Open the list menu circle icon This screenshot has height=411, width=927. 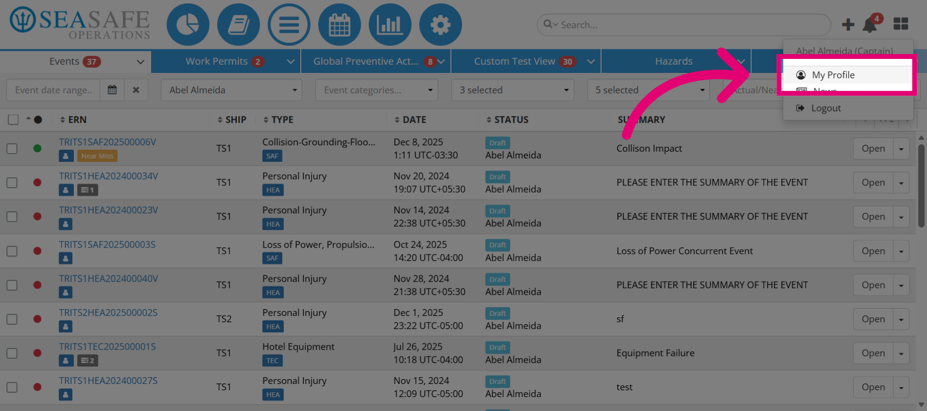tap(289, 25)
